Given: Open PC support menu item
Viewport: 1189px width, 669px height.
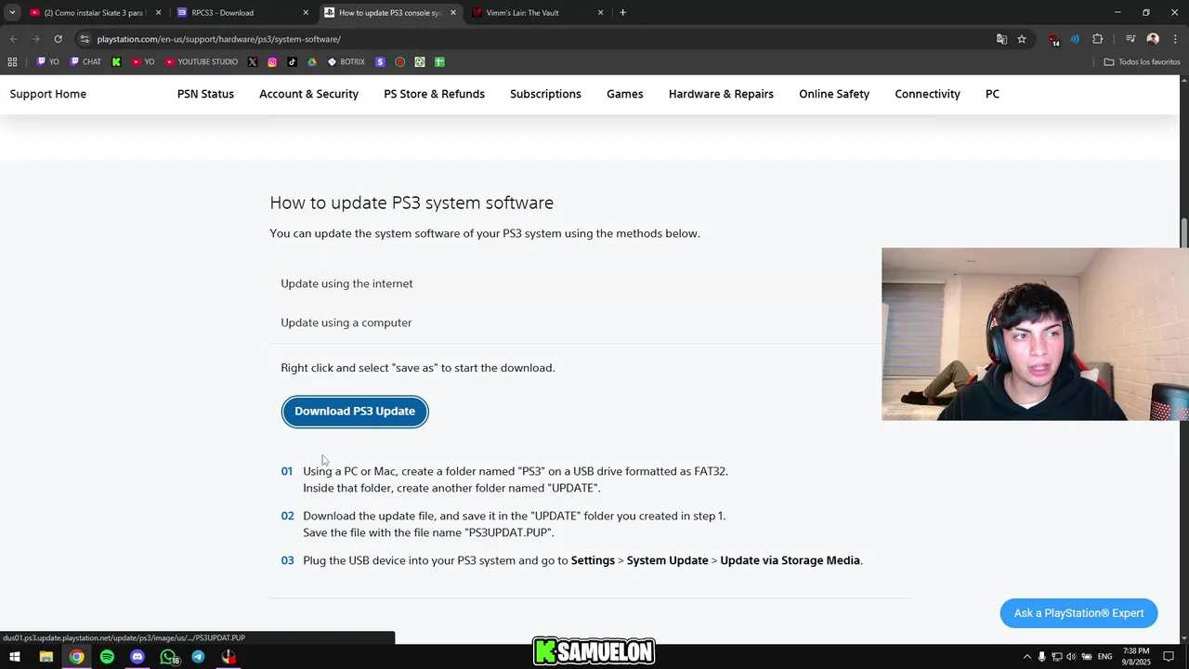Looking at the screenshot, I should (992, 94).
